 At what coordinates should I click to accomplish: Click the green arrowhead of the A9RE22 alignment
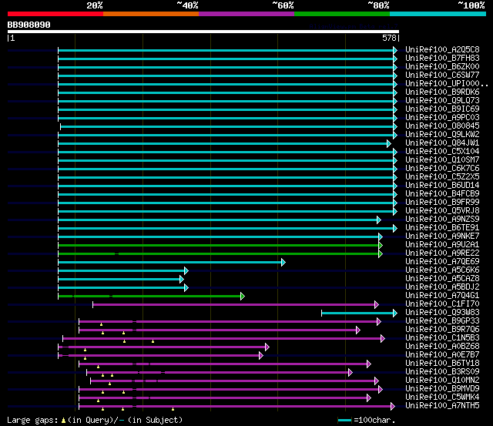coord(381,253)
